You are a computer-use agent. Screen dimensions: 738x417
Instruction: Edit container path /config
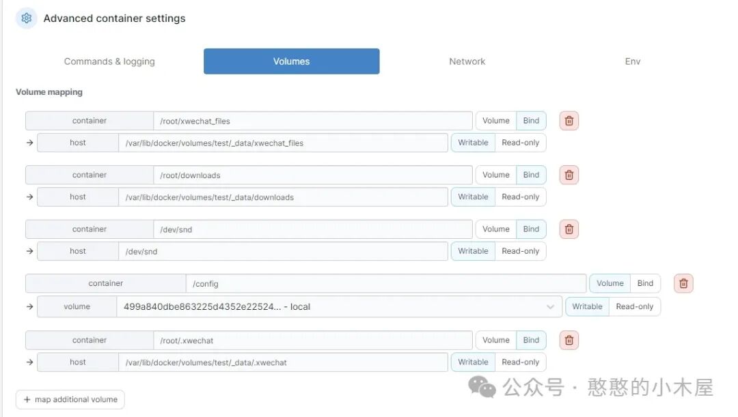pos(386,283)
